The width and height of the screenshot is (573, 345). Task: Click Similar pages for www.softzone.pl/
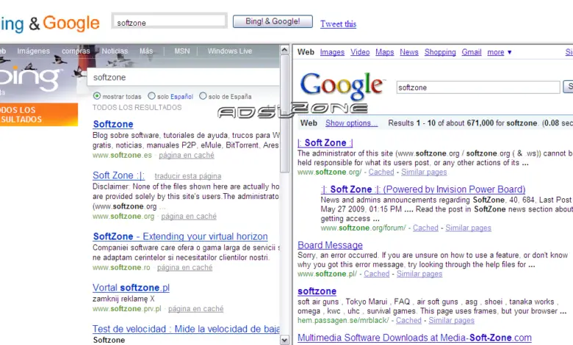pyautogui.click(x=419, y=274)
